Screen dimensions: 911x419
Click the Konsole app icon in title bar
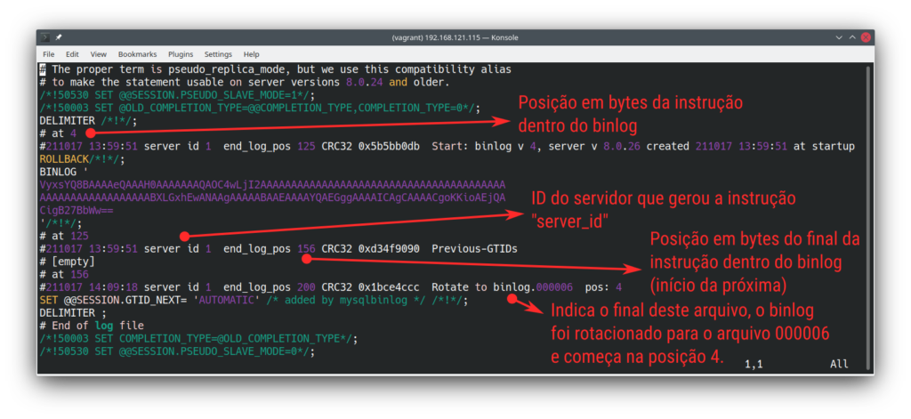coord(45,37)
